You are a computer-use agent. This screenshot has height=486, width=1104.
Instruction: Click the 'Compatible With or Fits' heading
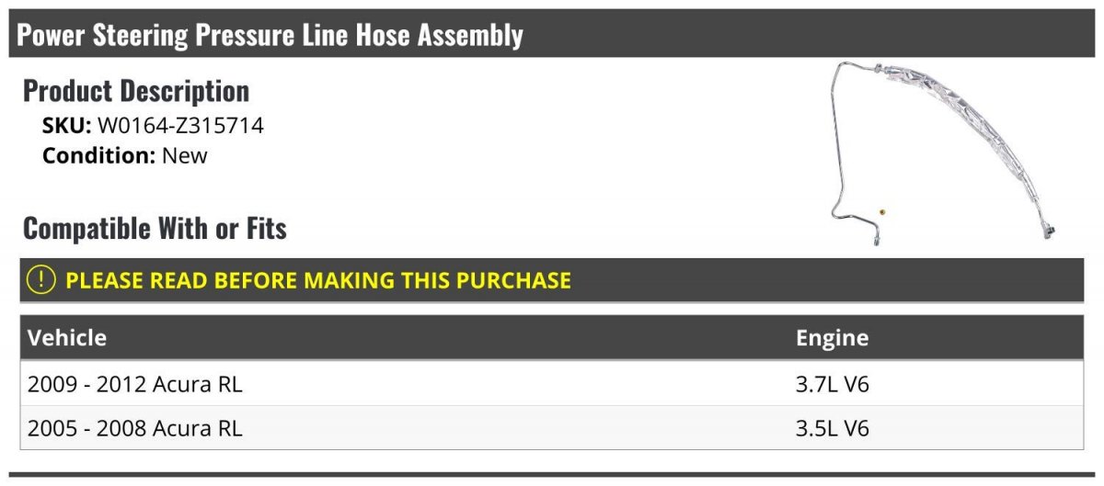click(x=155, y=228)
